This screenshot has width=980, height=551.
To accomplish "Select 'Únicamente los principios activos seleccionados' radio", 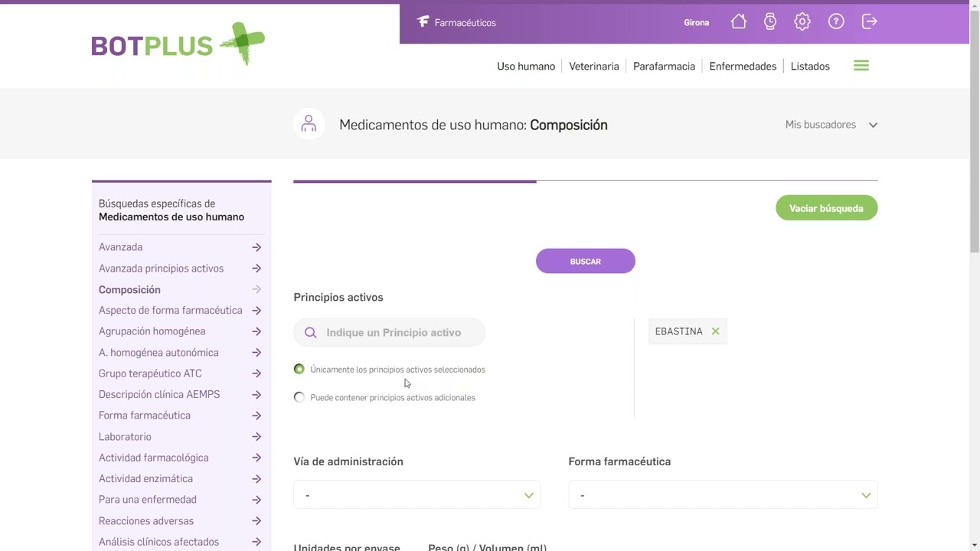I will [x=299, y=369].
